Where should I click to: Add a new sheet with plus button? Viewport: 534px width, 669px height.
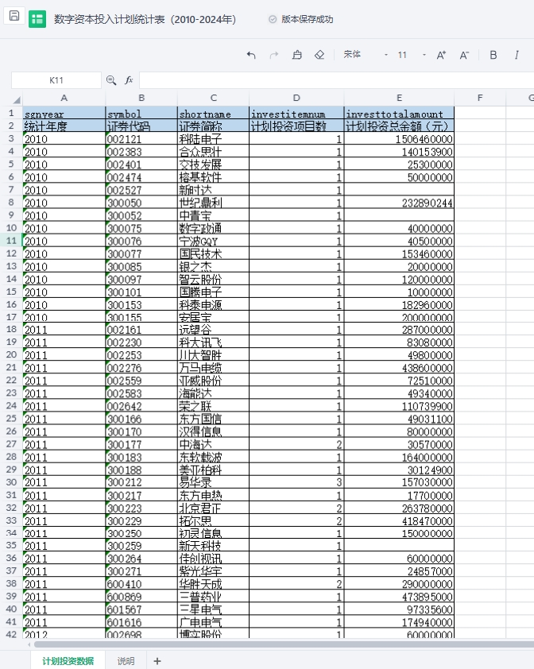coord(157,661)
